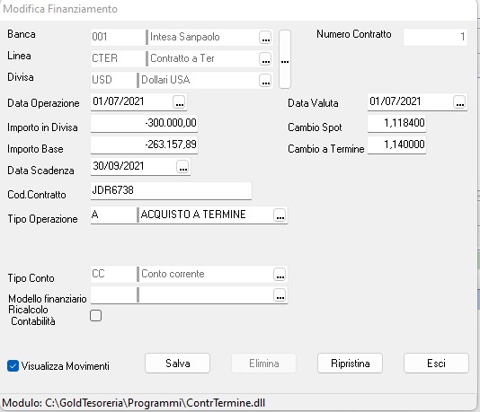Viewport: 480px width, 412px height.
Task: Open the Tipo Operazione lookup button
Action: (x=280, y=215)
